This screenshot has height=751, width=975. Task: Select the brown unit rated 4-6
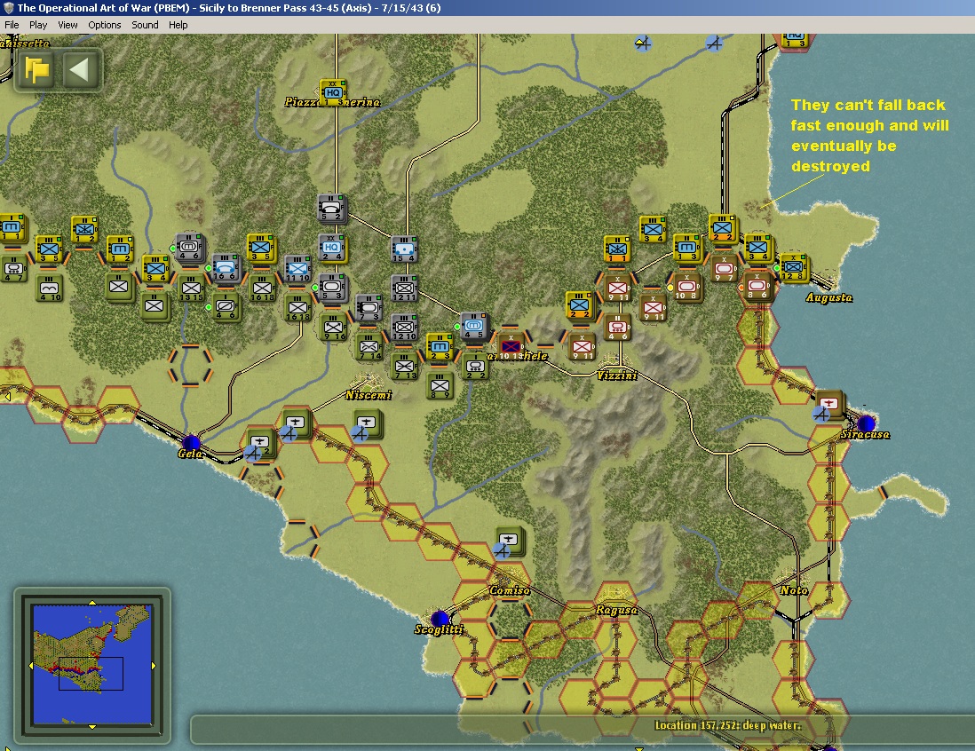pyautogui.click(x=617, y=327)
